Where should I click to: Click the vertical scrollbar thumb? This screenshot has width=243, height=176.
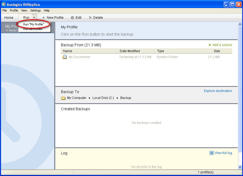pyautogui.click(x=240, y=89)
